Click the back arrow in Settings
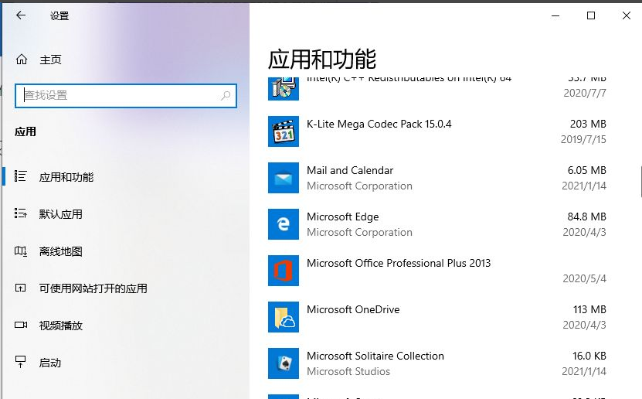The image size is (642, 399). click(20, 15)
